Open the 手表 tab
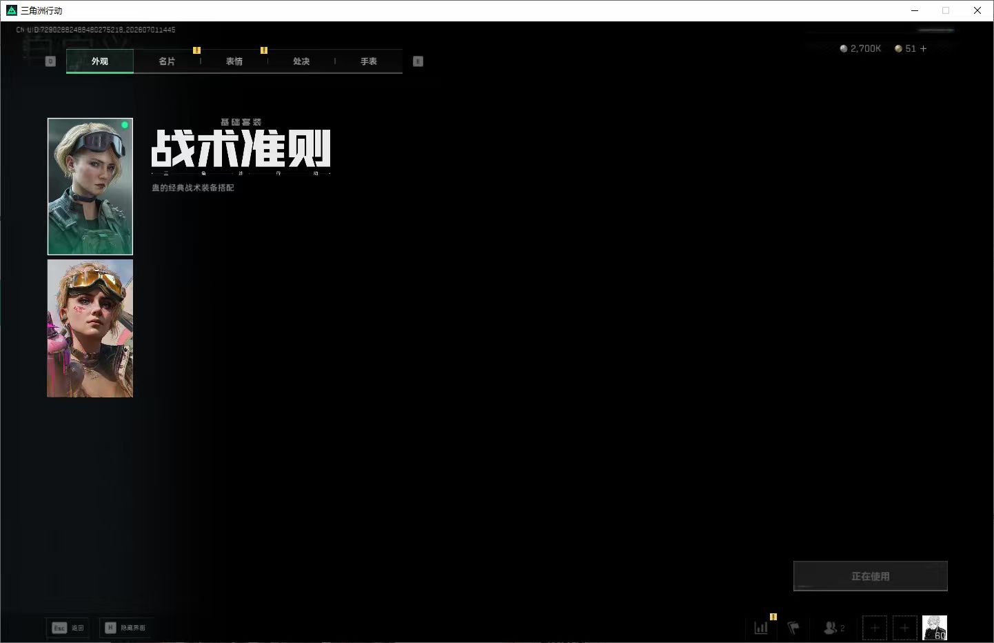Image resolution: width=994 pixels, height=643 pixels. pyautogui.click(x=369, y=61)
